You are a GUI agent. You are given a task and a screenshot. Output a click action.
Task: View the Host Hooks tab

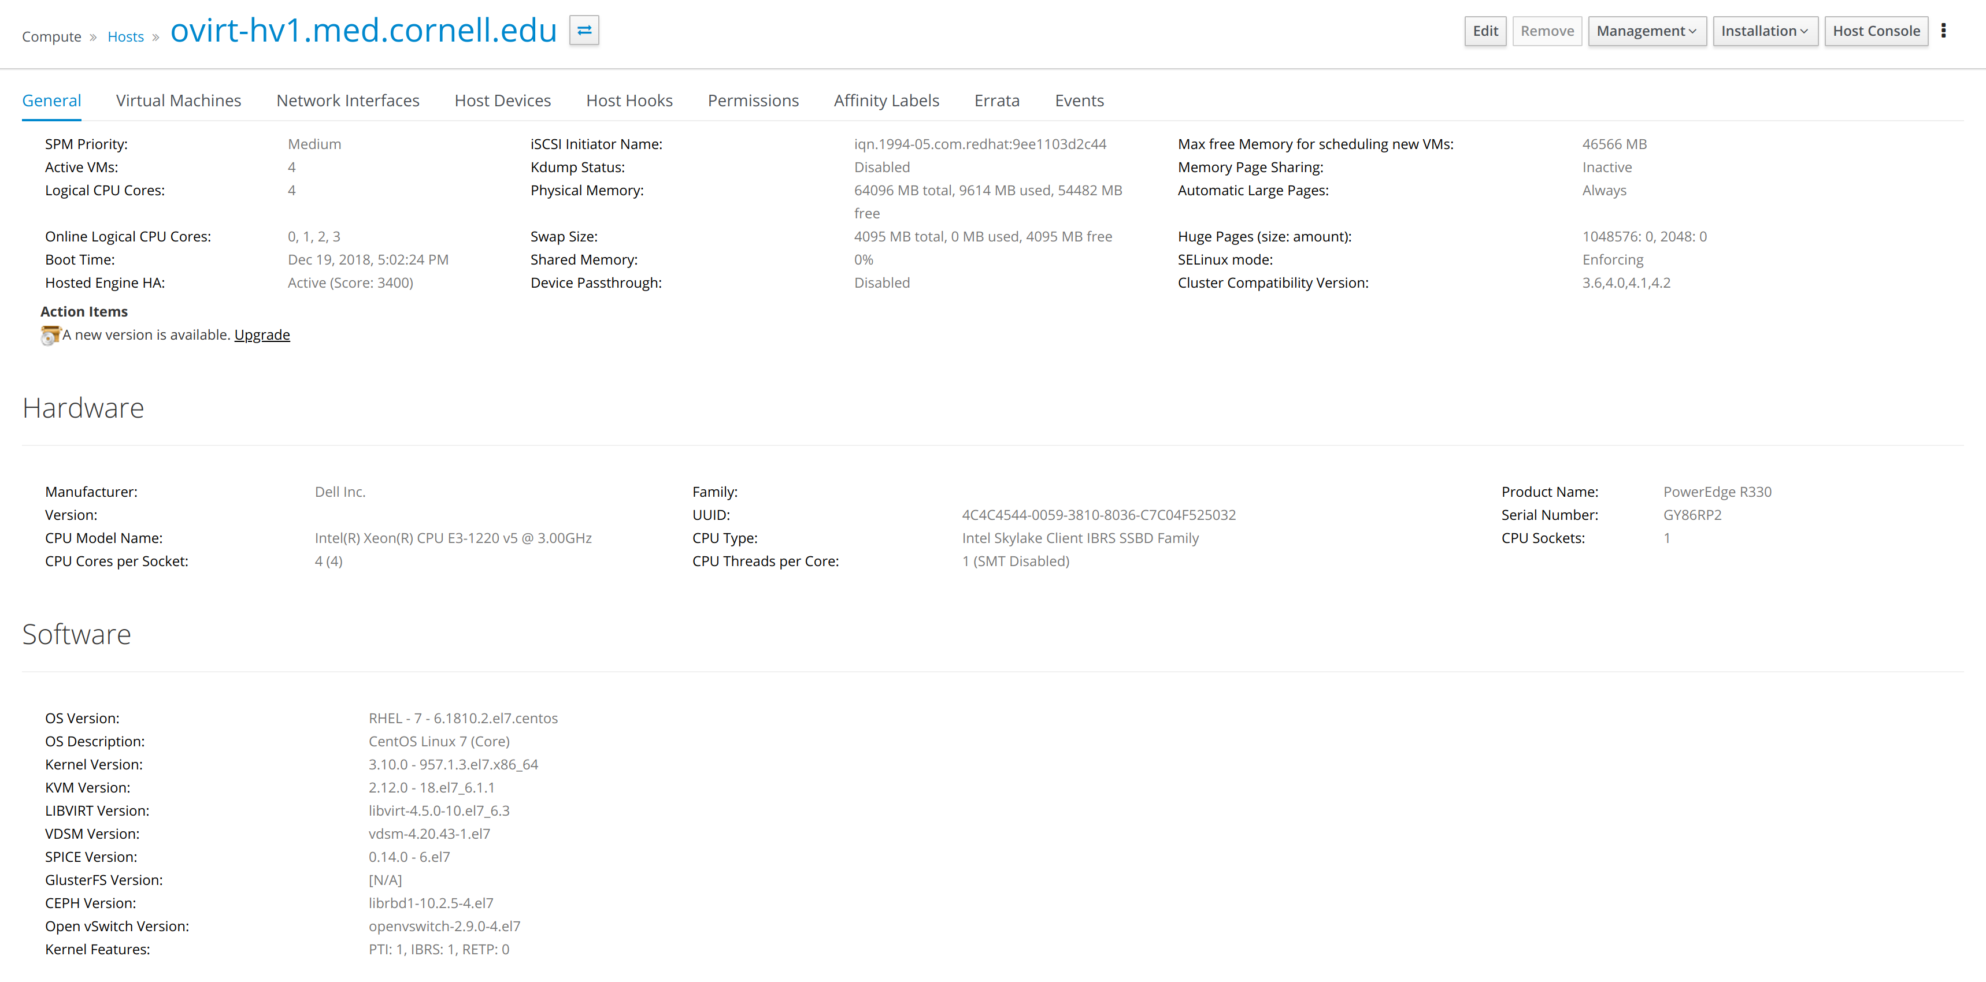629,101
